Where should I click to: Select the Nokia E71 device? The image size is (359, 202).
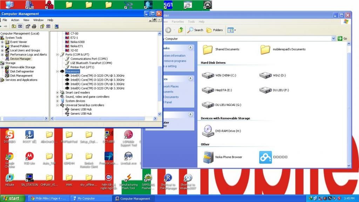(76, 46)
